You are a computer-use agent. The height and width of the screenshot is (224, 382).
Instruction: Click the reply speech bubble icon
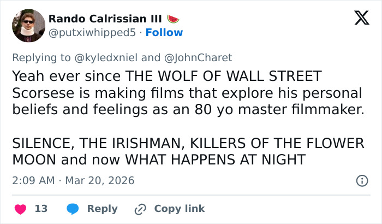click(x=74, y=209)
